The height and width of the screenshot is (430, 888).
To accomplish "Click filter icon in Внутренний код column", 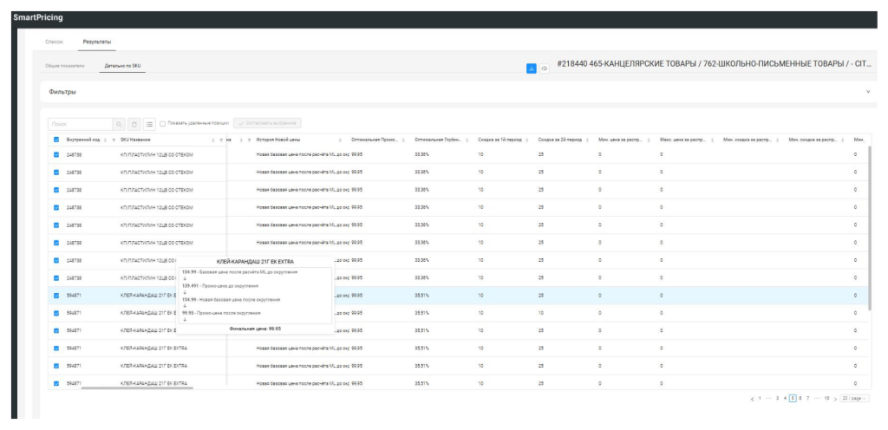I will pos(111,140).
